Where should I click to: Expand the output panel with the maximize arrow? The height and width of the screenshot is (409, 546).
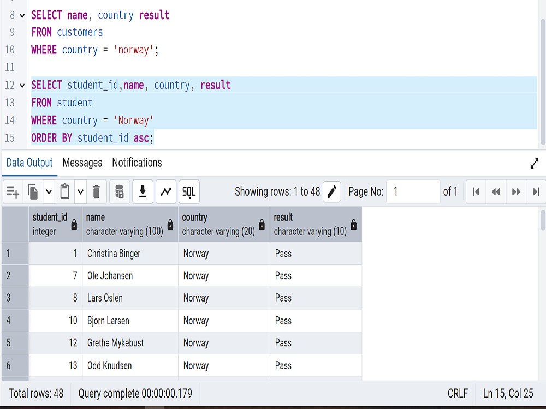pos(534,163)
